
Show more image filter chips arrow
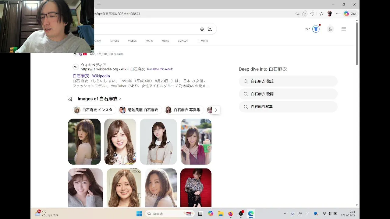[x=216, y=110]
